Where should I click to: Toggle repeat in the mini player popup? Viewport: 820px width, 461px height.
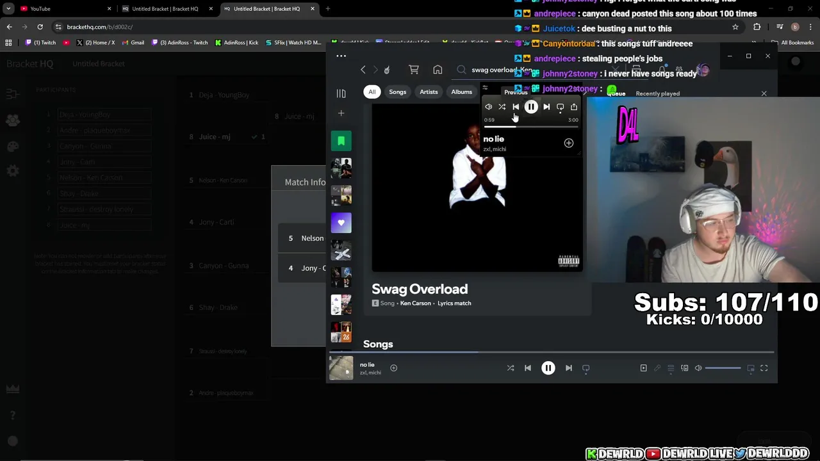pos(561,107)
